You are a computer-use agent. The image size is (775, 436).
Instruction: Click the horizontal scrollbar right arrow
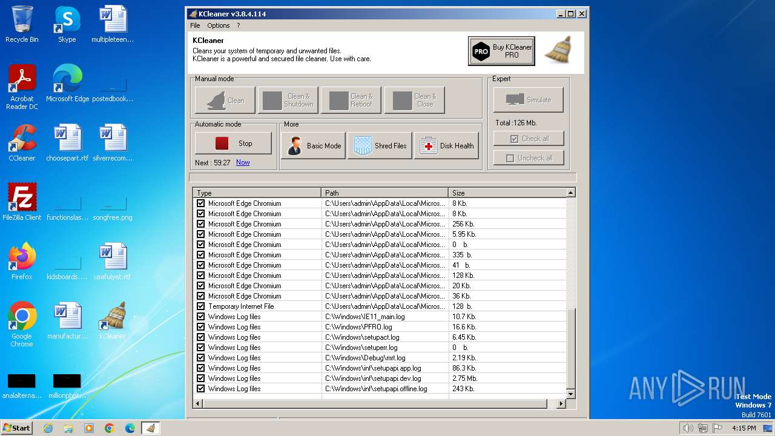click(x=561, y=403)
